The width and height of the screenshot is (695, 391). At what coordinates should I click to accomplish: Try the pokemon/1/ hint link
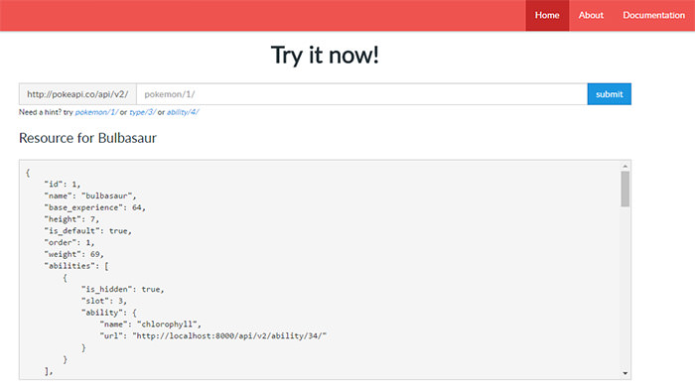[x=96, y=112]
